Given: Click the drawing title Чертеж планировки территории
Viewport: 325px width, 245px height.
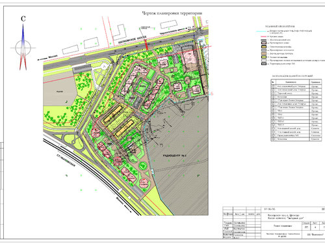Looking at the screenshot, I should coord(172,13).
